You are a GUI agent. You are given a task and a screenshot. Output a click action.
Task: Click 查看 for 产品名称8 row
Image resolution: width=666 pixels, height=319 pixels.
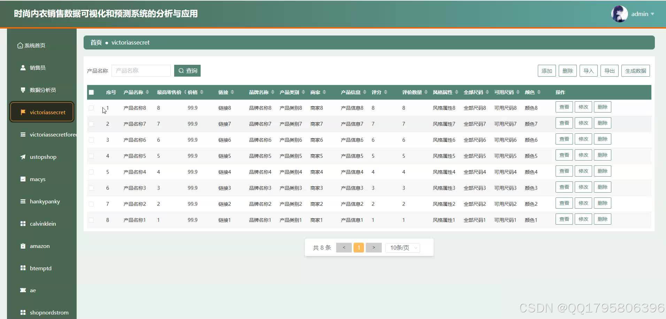coord(564,107)
